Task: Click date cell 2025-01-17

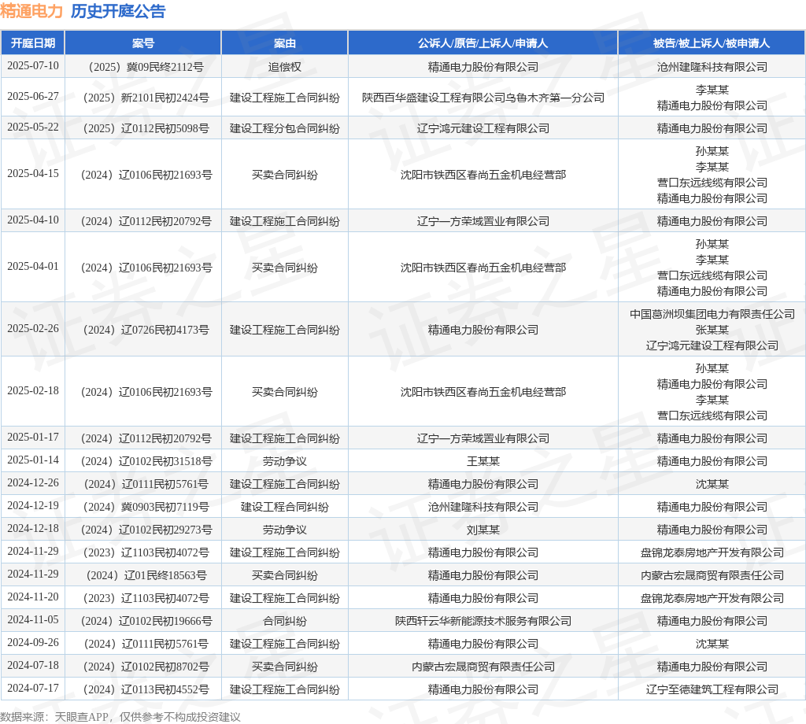Action: point(33,438)
